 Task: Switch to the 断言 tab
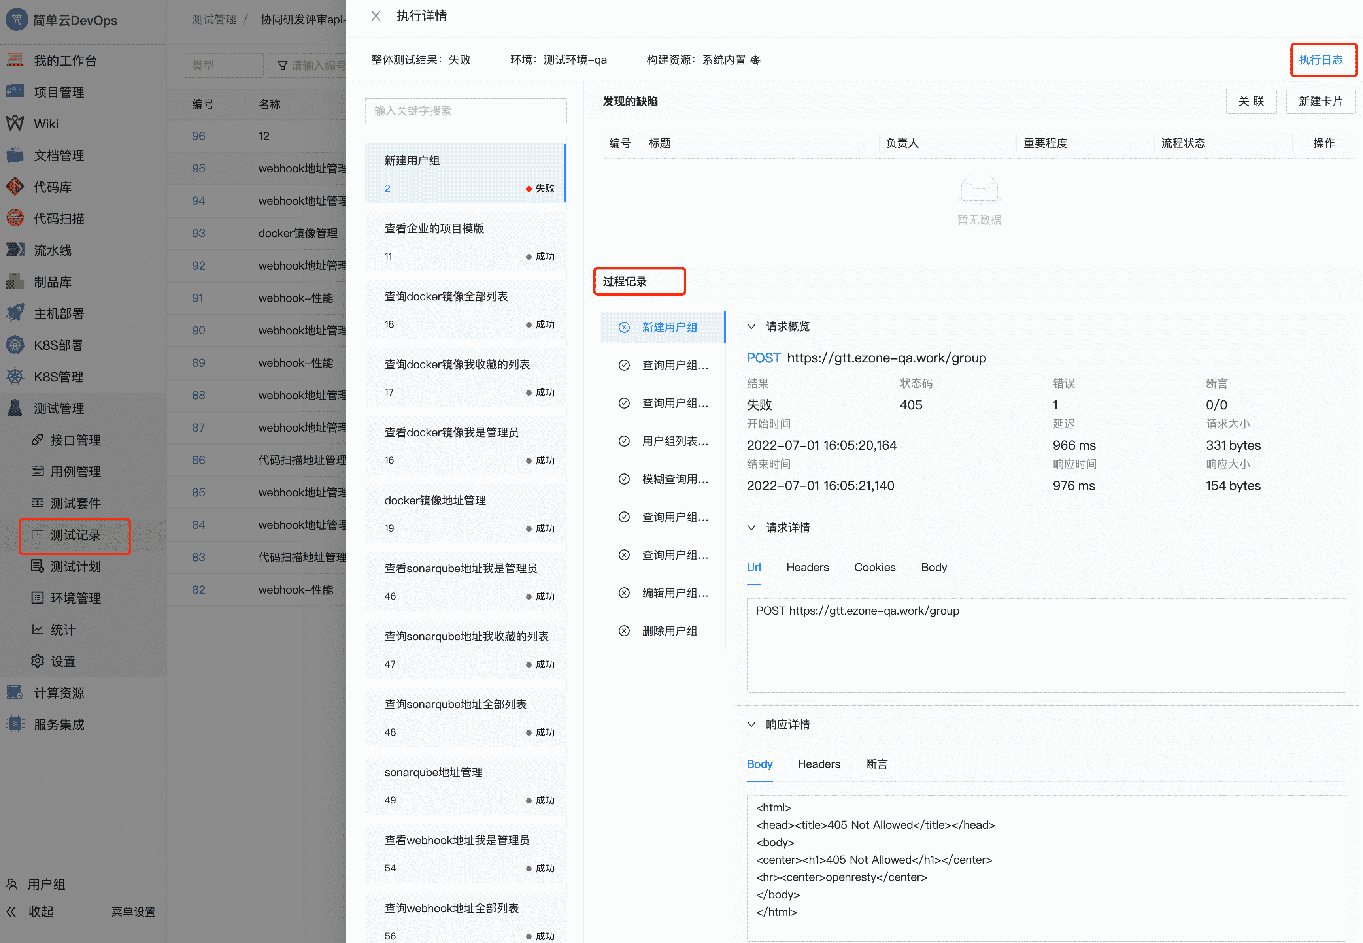point(876,764)
